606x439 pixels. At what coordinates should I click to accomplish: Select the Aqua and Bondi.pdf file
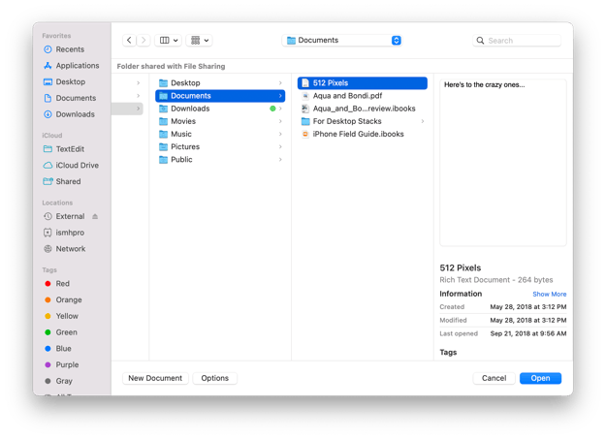click(362, 96)
